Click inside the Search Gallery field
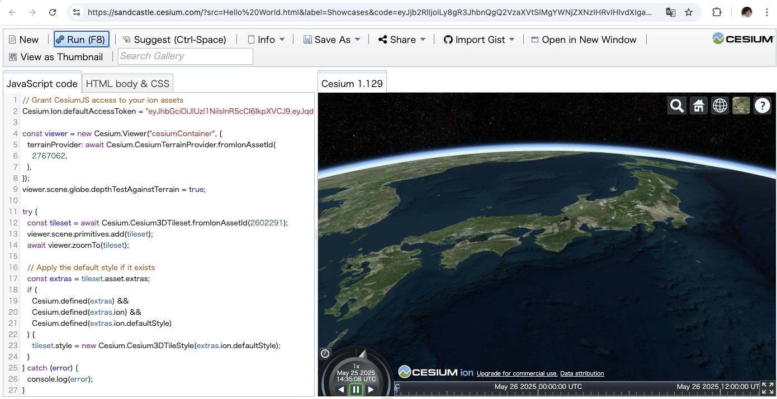 (x=185, y=56)
